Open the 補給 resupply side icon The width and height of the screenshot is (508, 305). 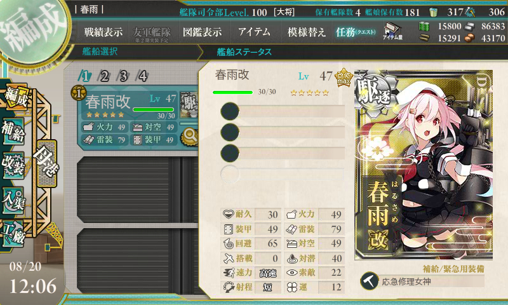(x=13, y=131)
